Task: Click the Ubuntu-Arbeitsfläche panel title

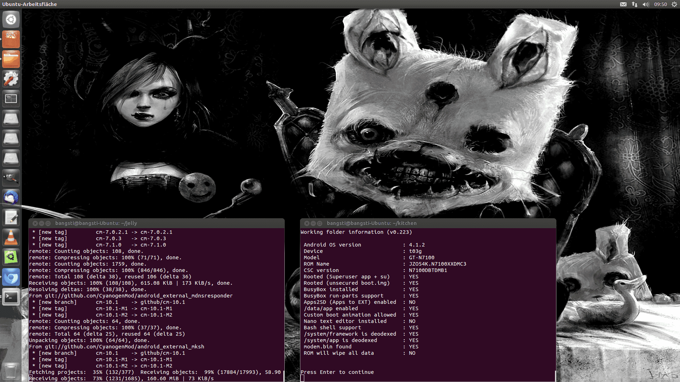Action: tap(29, 4)
